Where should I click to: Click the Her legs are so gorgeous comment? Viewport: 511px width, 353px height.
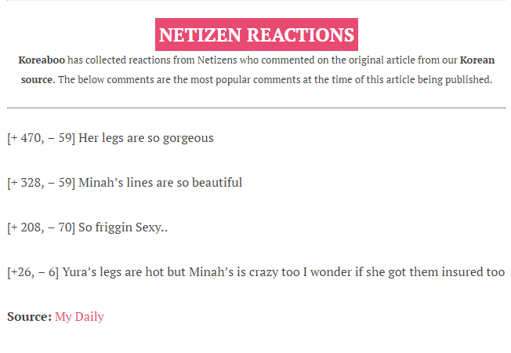click(146, 138)
